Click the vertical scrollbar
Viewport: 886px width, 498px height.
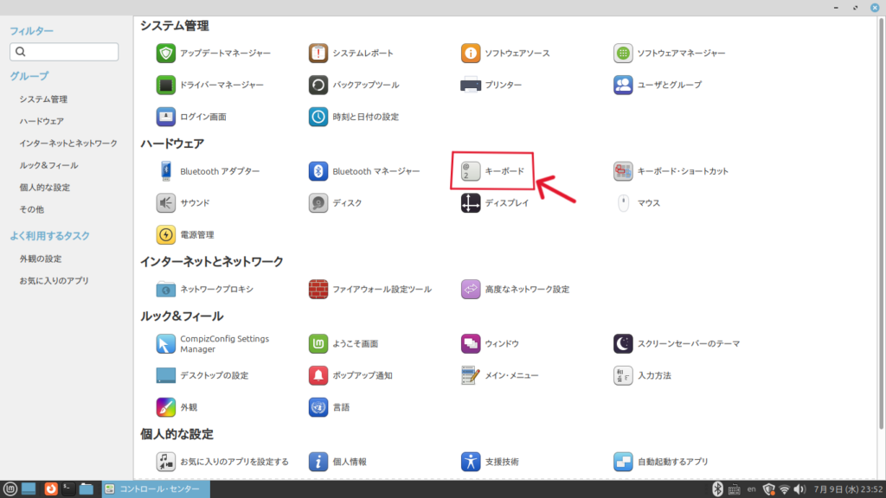[x=881, y=223]
